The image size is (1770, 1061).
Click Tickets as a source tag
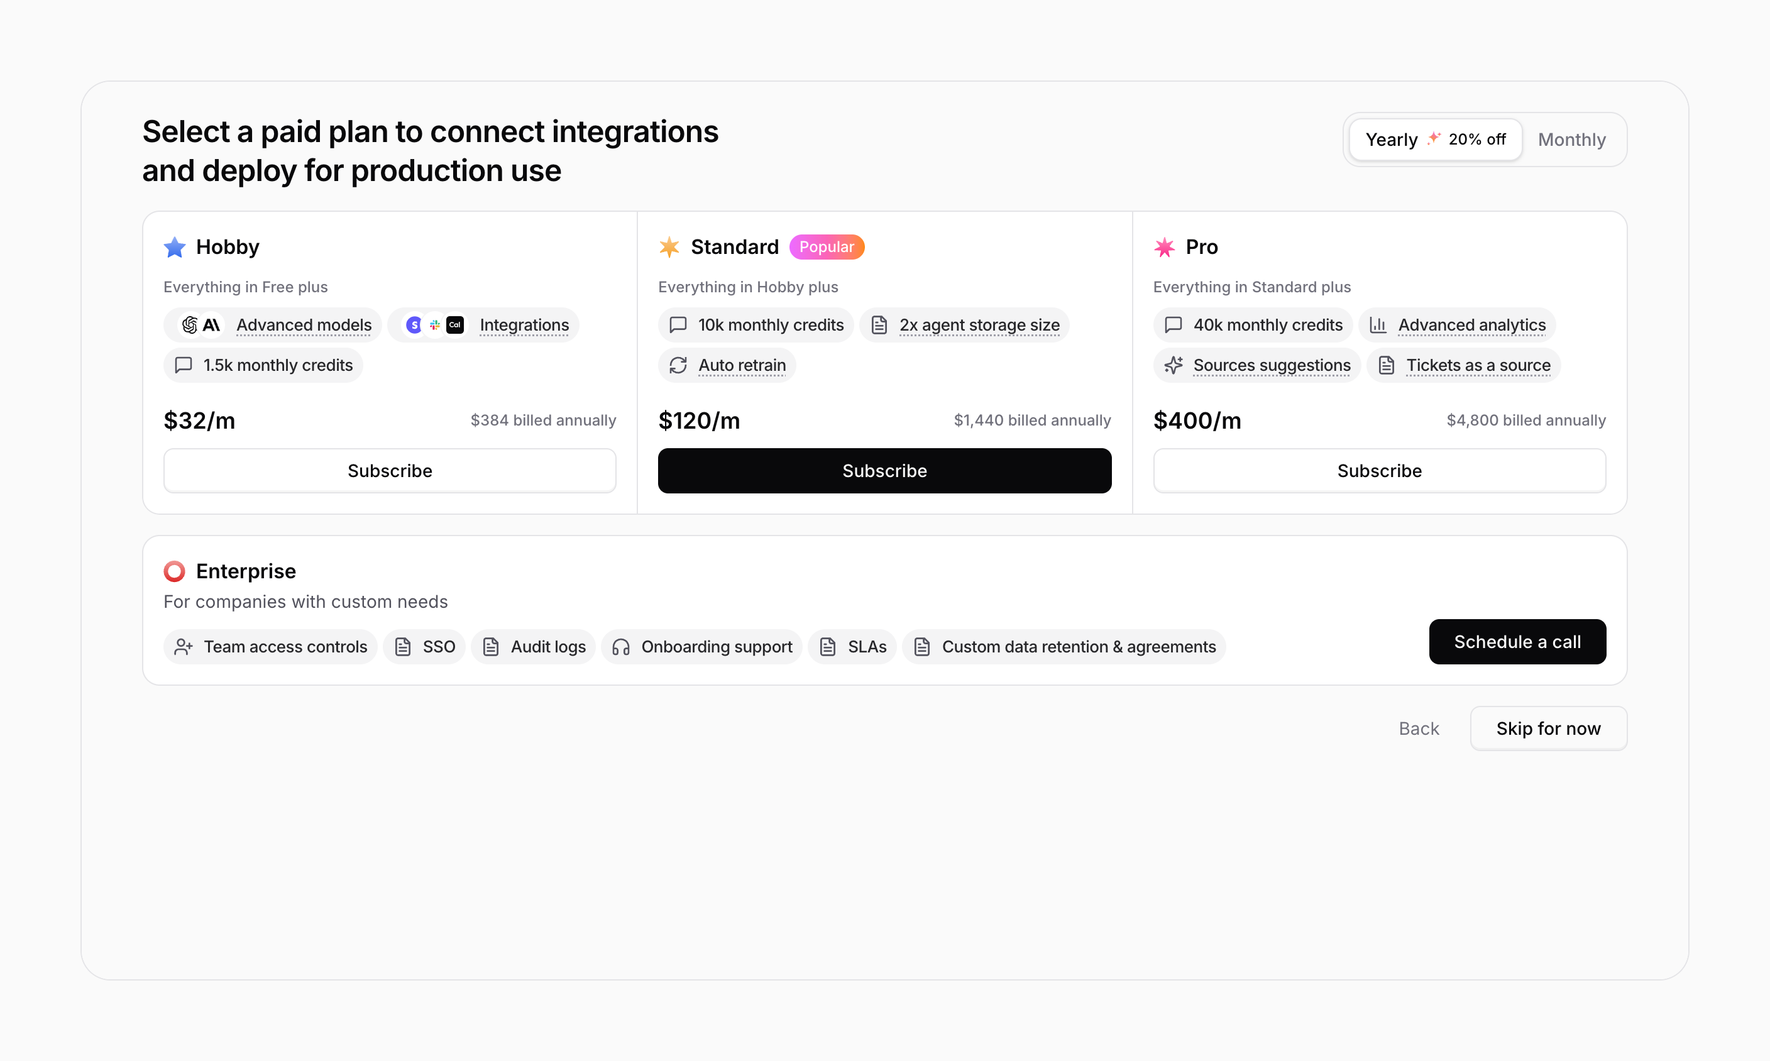(1478, 365)
